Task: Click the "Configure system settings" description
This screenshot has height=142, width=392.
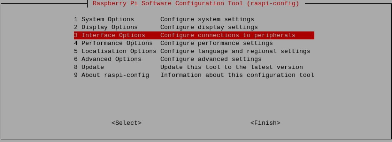Action: (x=207, y=19)
